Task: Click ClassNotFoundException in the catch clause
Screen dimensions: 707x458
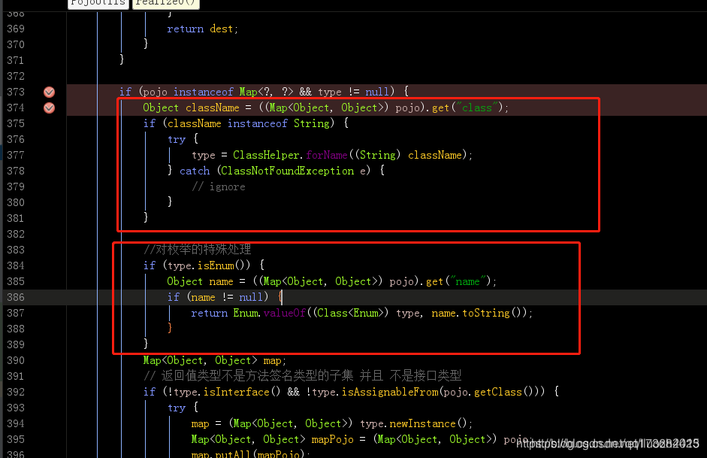Action: (287, 171)
